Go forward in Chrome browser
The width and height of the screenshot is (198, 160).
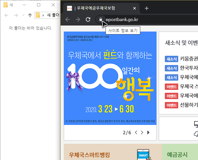pos(78,19)
